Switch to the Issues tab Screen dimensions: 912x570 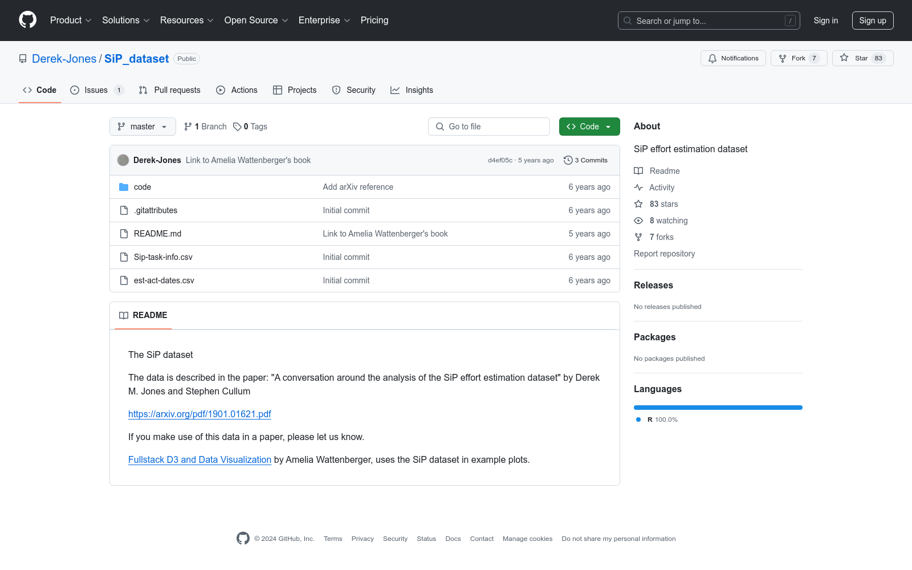coord(97,90)
